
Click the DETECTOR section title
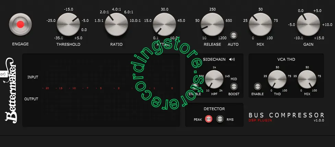pos(214,109)
